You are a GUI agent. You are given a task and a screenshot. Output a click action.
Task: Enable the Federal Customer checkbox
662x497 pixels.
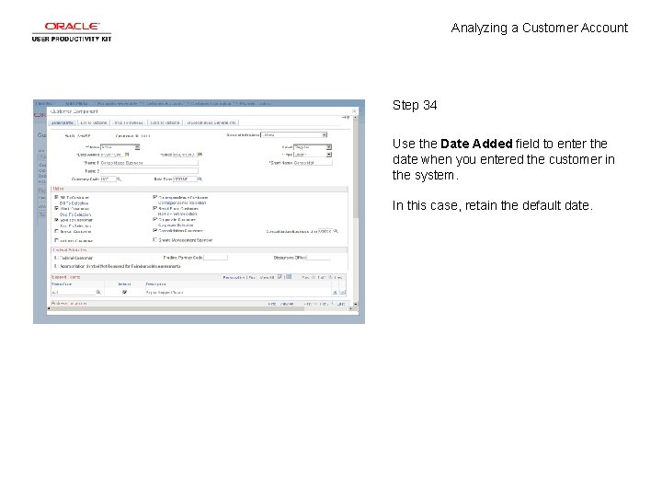56,258
